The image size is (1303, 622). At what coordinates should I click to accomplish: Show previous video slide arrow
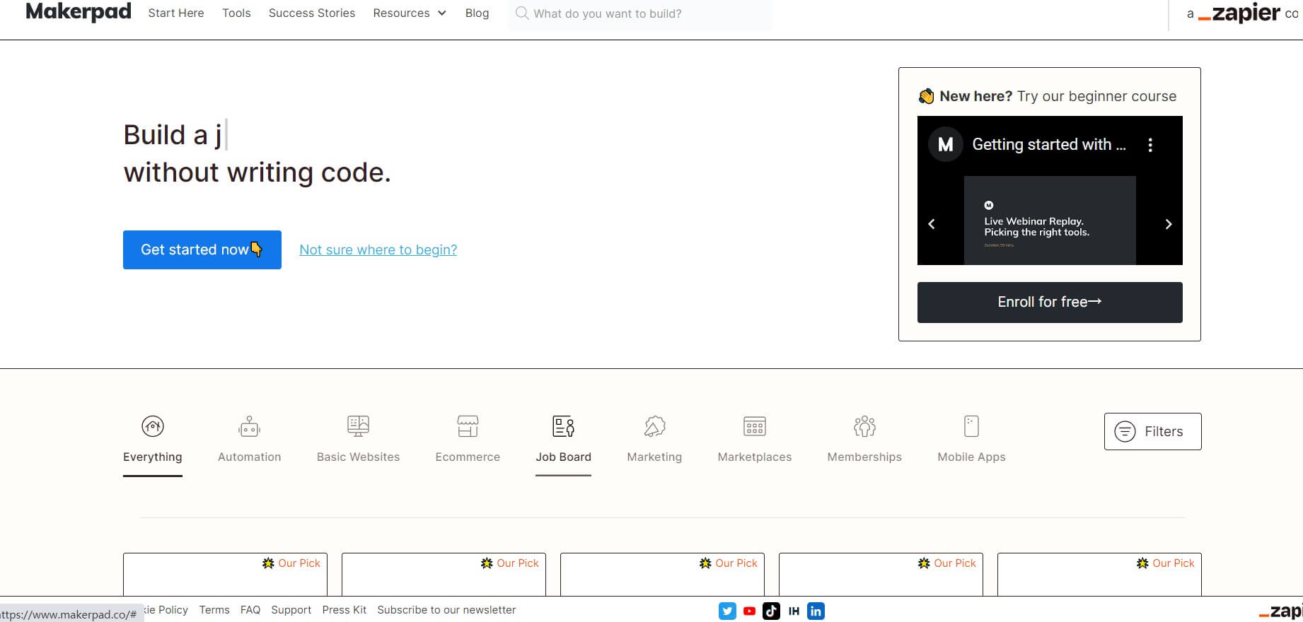932,224
